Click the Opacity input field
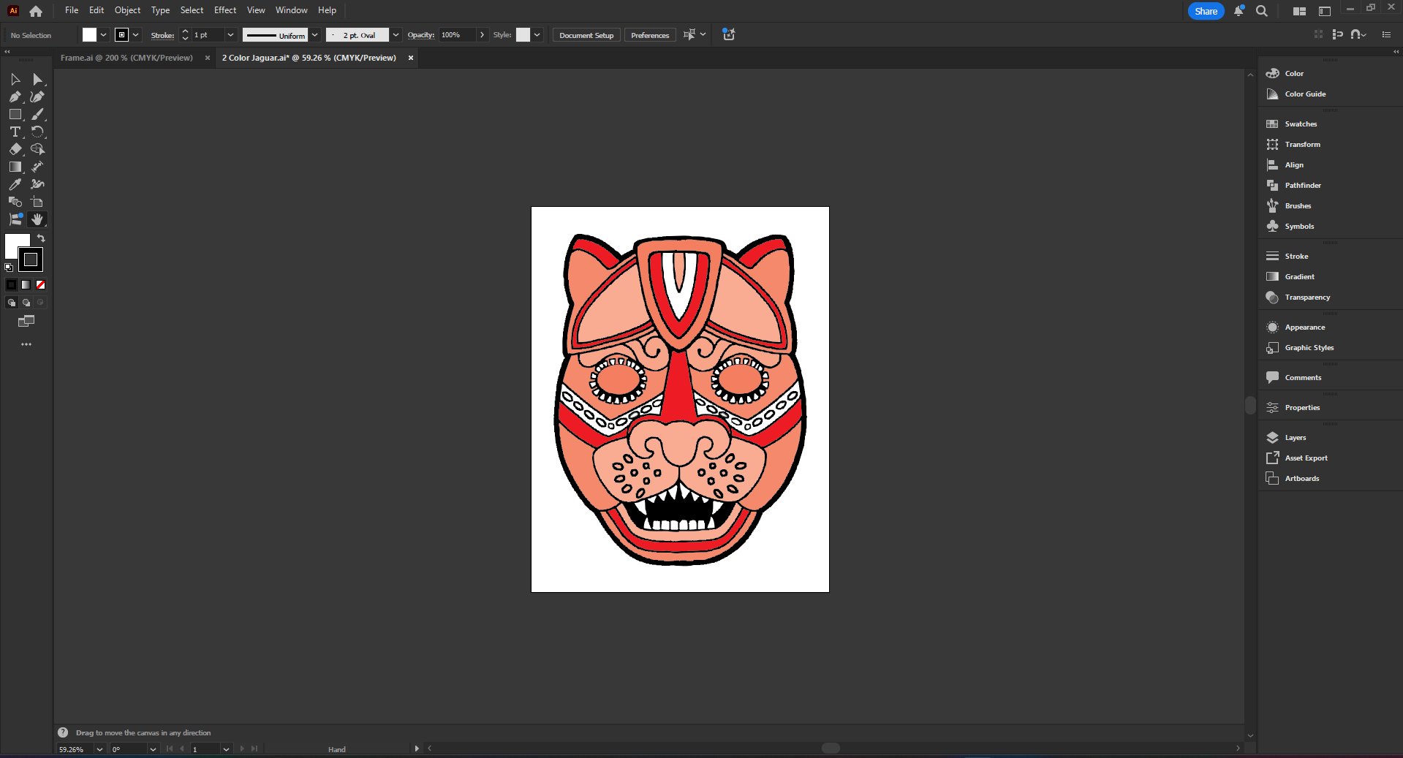 456,35
